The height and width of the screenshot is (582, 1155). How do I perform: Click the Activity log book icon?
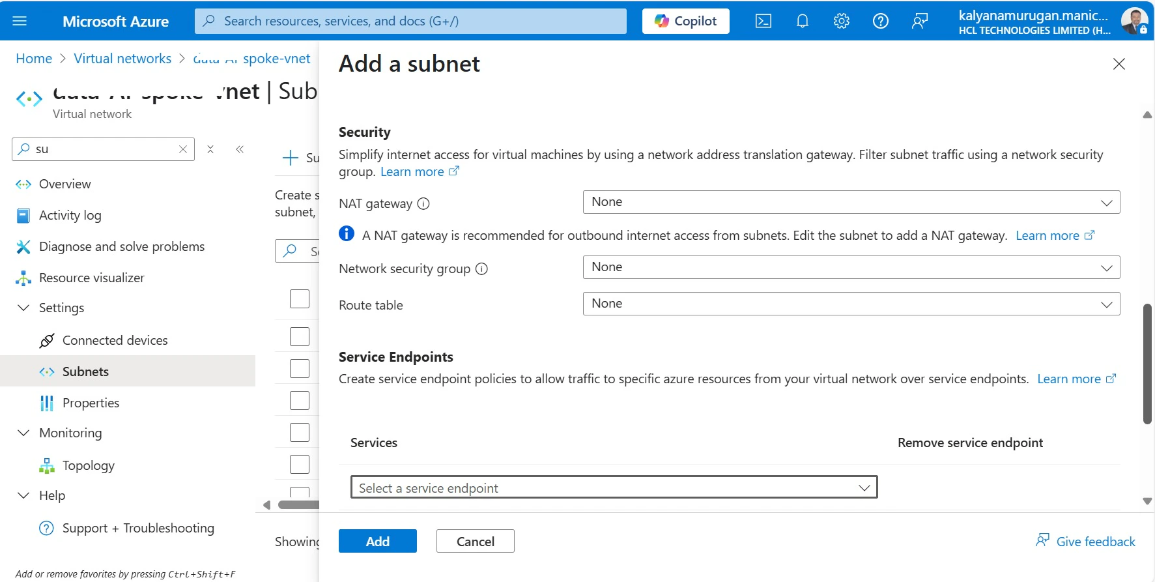23,216
